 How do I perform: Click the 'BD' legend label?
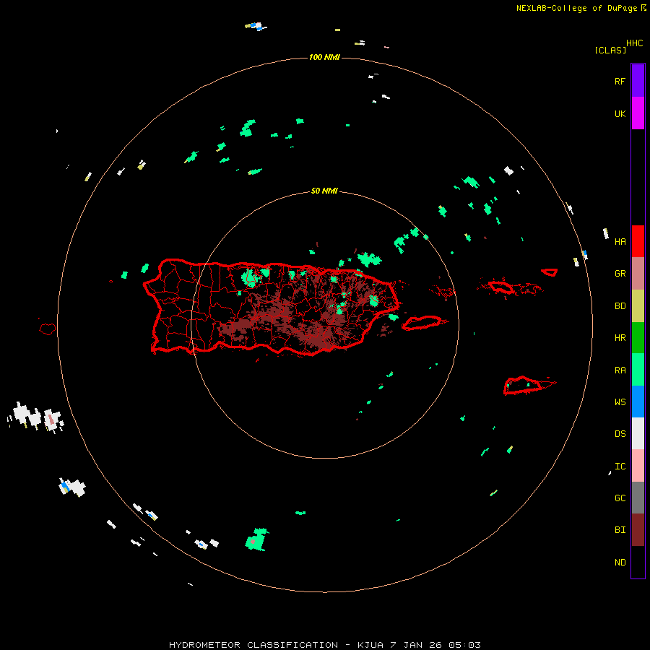620,306
